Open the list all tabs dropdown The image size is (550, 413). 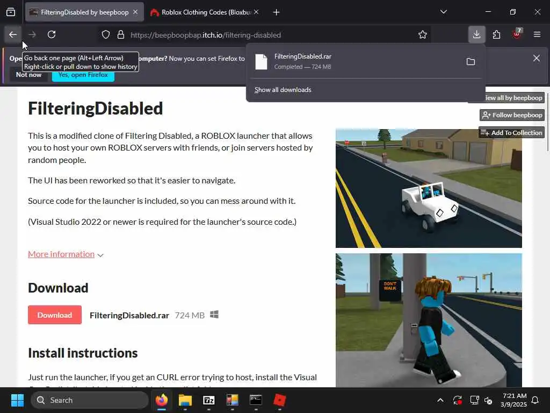click(444, 12)
